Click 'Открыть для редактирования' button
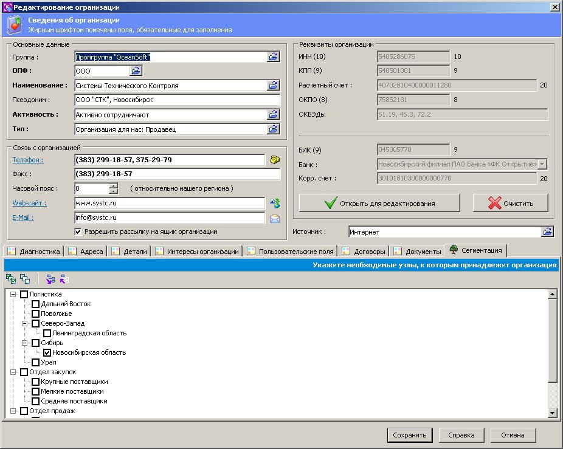Screen dimensions: 563x449 click(379, 204)
